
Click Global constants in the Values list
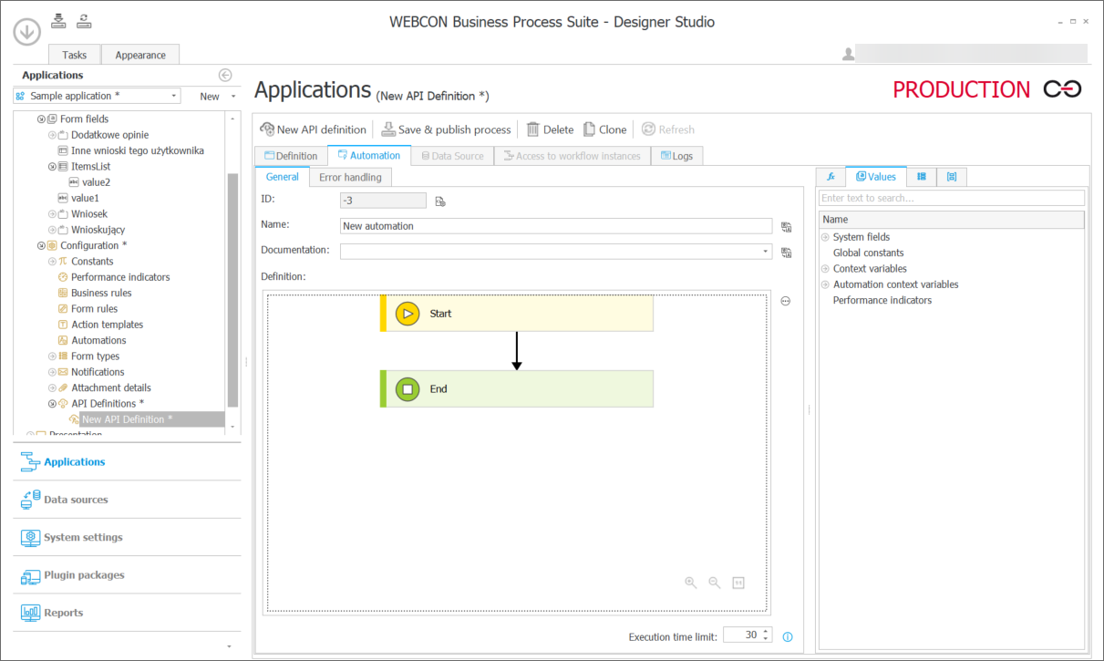point(869,253)
